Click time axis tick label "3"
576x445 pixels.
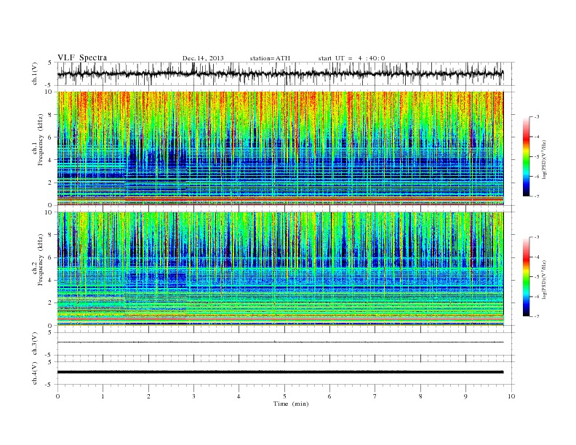point(193,396)
